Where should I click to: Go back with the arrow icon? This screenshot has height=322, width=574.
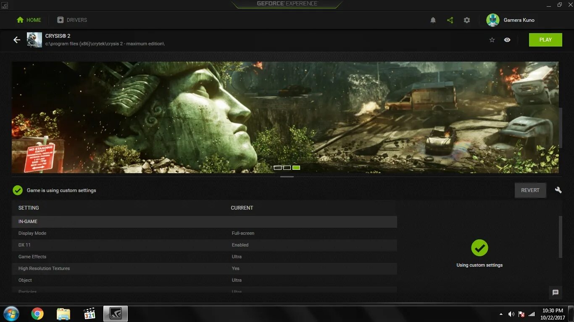[17, 40]
